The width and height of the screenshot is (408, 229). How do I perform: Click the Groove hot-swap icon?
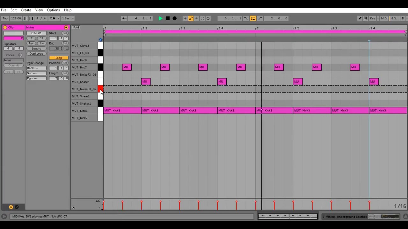click(20, 55)
